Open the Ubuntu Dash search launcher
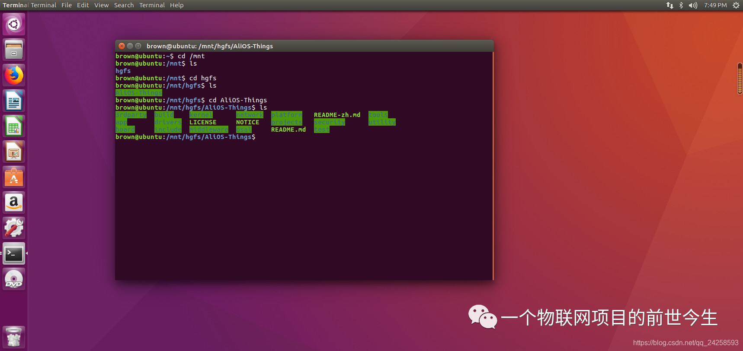This screenshot has height=351, width=743. (x=14, y=24)
